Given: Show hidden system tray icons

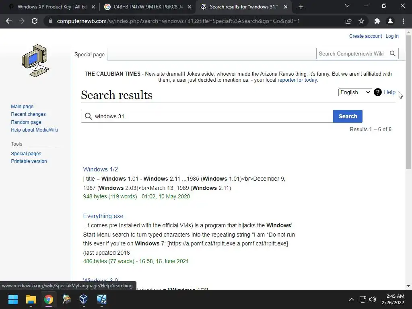Looking at the screenshot, I should click(x=351, y=299).
